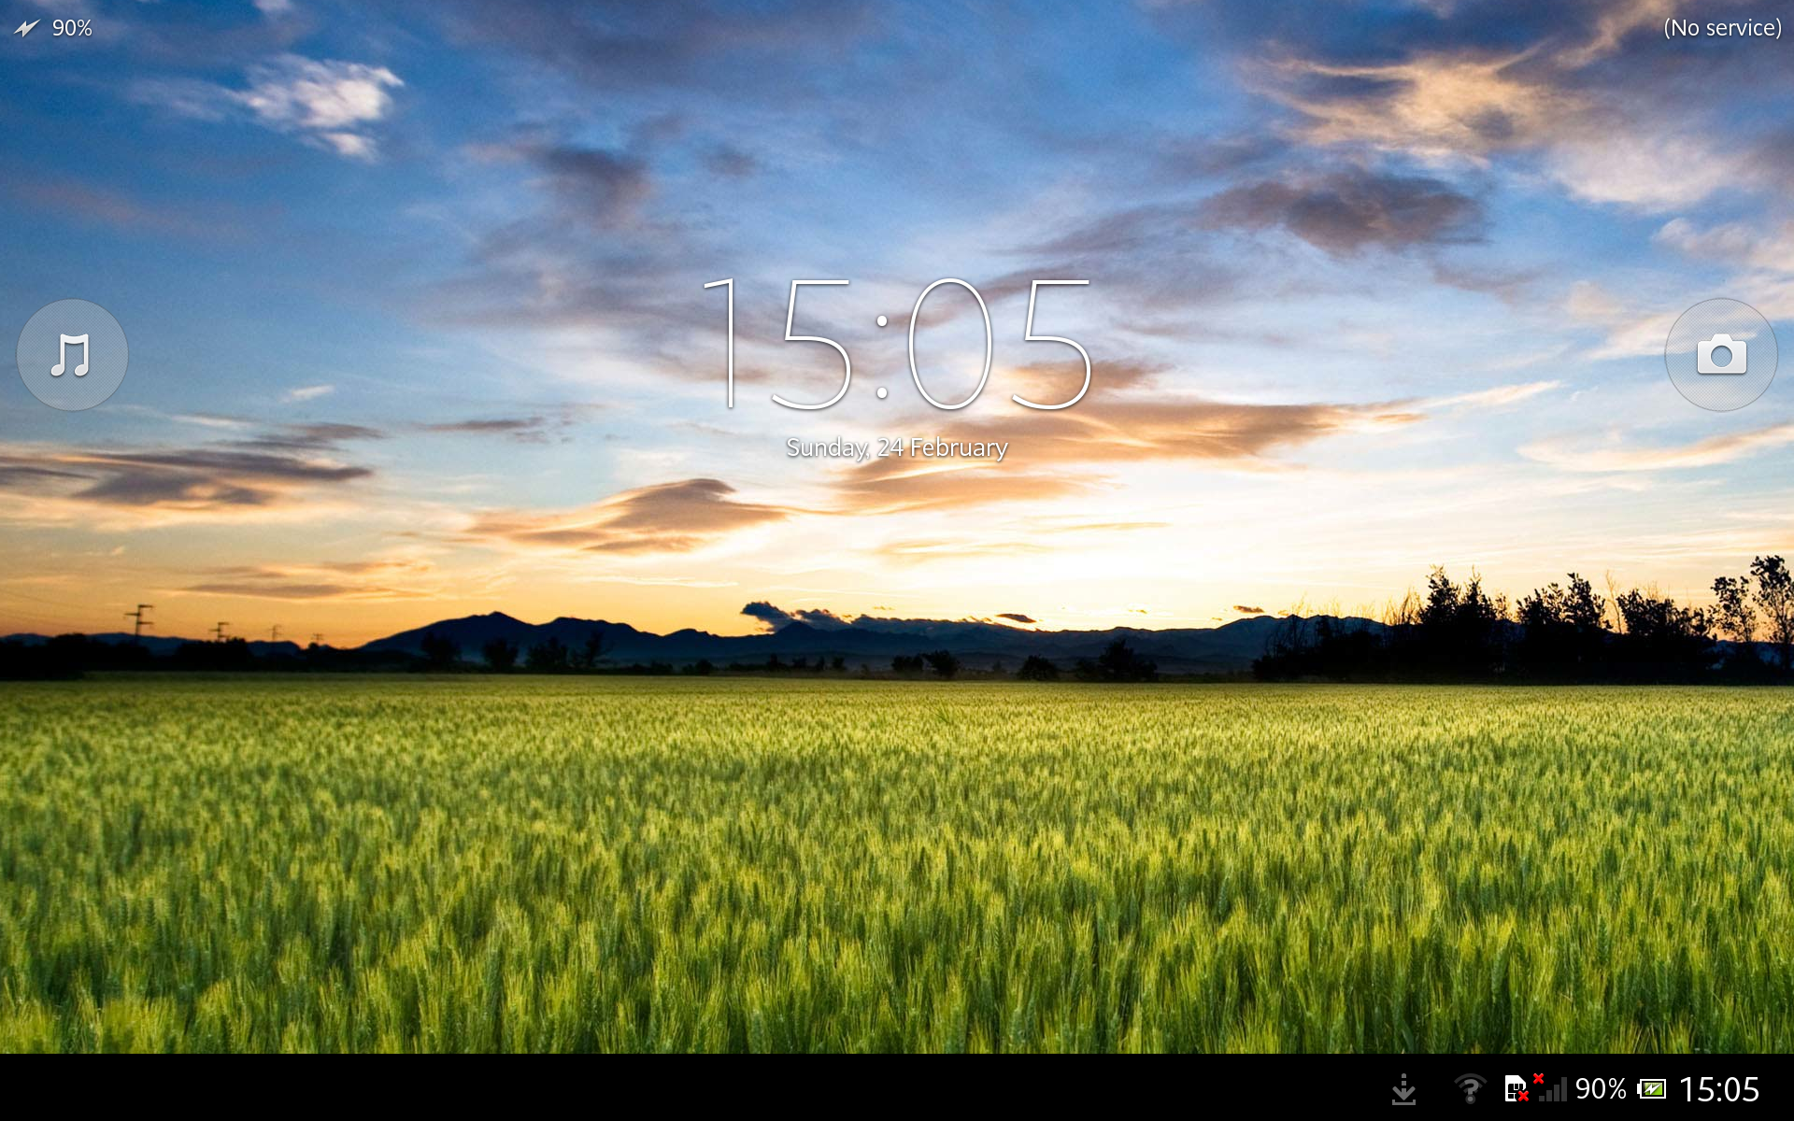Tap the charging bolt icon top left
1794x1121 pixels.
(x=28, y=26)
